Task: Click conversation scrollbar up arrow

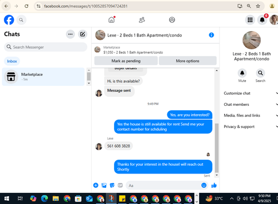Action: 217,70
